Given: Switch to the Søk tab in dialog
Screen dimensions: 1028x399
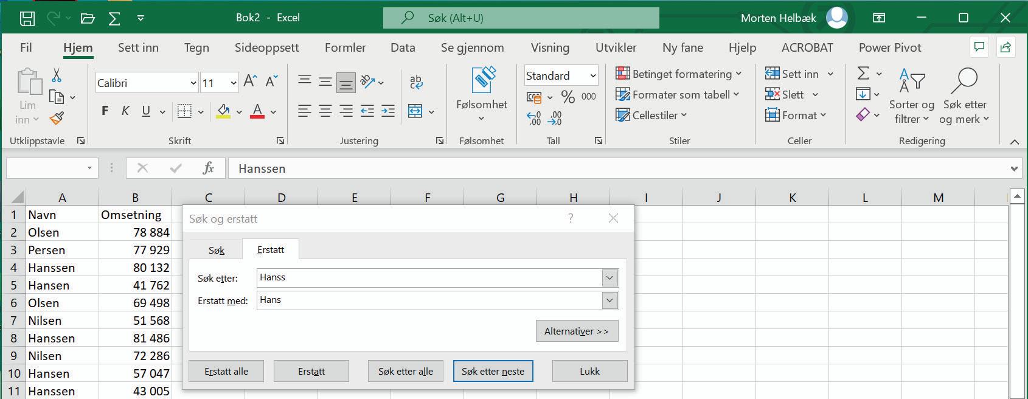Looking at the screenshot, I should coord(217,250).
